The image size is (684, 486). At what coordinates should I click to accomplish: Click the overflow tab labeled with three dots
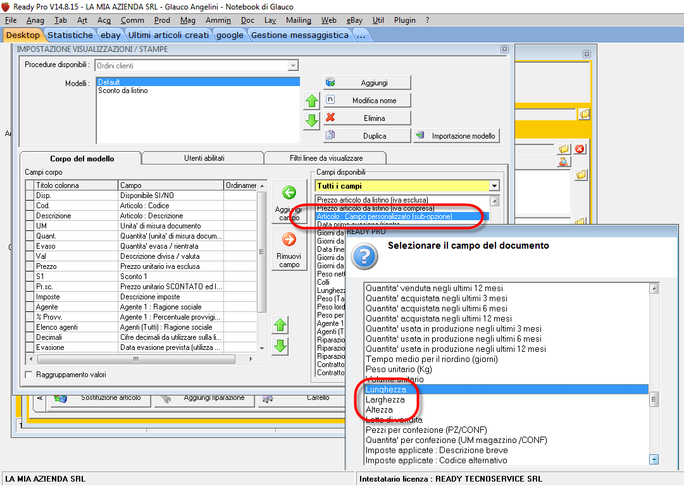click(361, 35)
